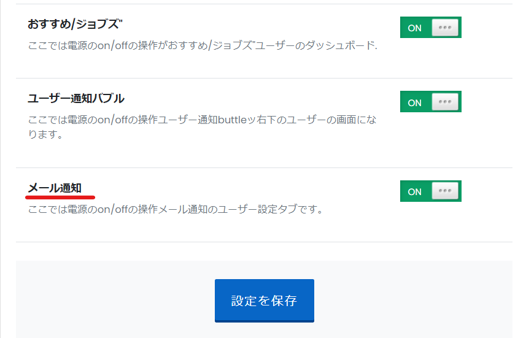
Task: Disable the ユーザー通知バブル switch
Action: [x=431, y=102]
